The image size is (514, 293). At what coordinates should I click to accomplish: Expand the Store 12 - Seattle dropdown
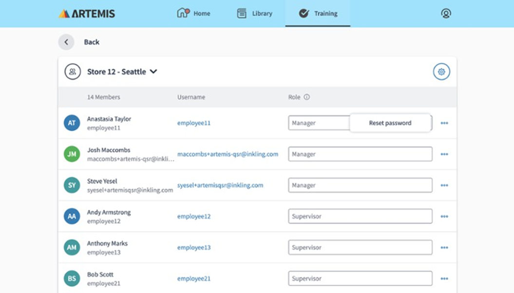click(153, 72)
